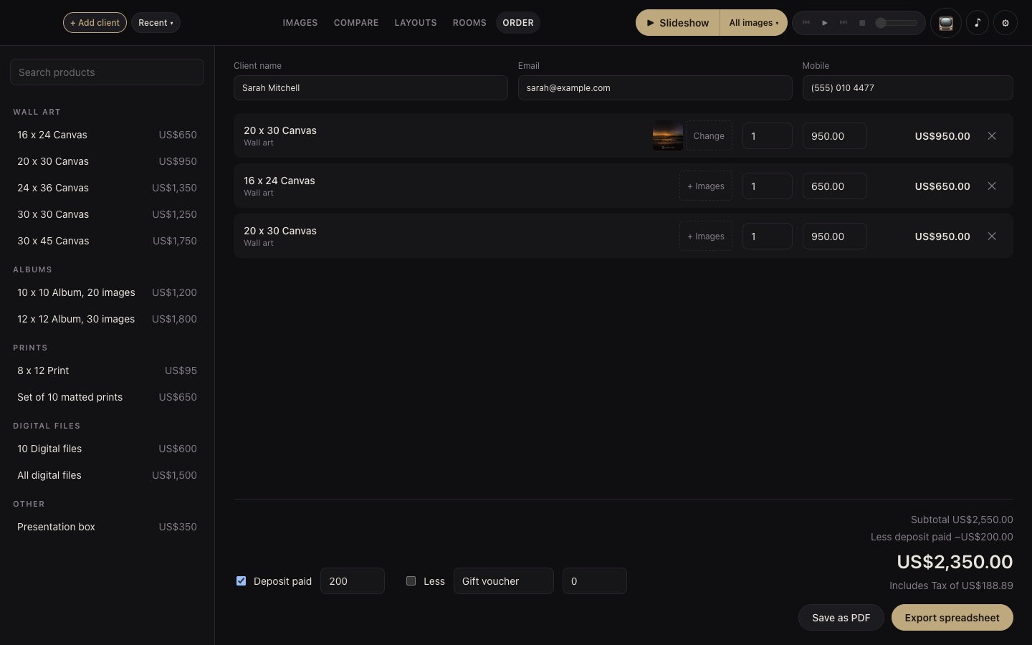
Task: Click the Gift voucher text field
Action: coord(504,581)
